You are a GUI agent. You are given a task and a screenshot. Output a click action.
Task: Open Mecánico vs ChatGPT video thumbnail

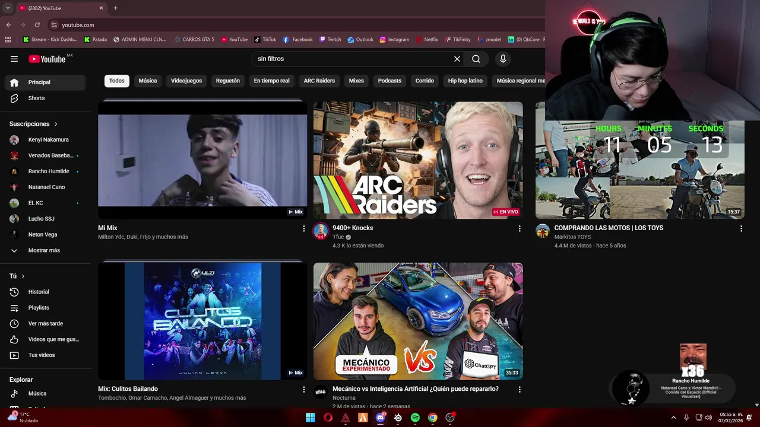pos(418,321)
